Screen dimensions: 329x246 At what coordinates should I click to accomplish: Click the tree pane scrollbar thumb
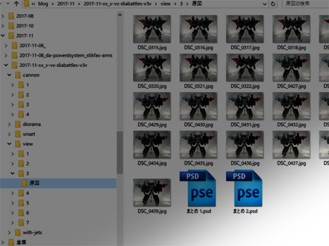click(x=120, y=152)
